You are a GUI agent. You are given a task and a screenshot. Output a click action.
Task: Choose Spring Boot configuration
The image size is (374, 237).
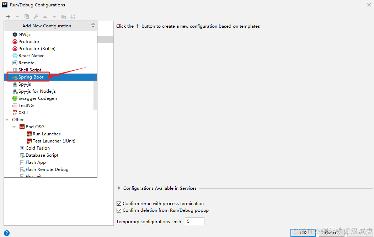pos(50,77)
